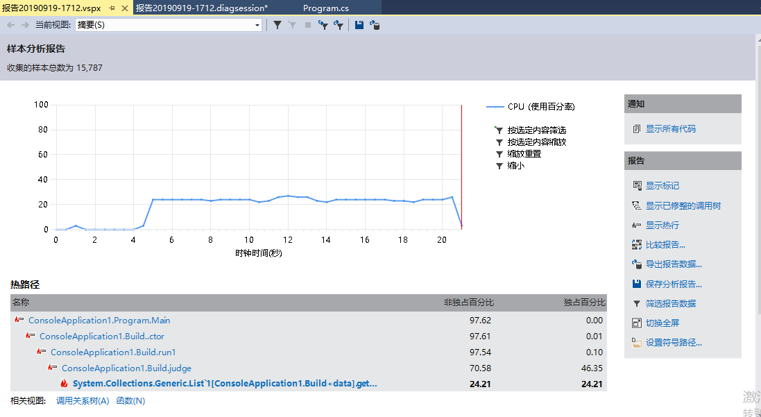The width and height of the screenshot is (761, 417).
Task: Click the fullscreen icon beside 切换全屏
Action: pyautogui.click(x=637, y=323)
